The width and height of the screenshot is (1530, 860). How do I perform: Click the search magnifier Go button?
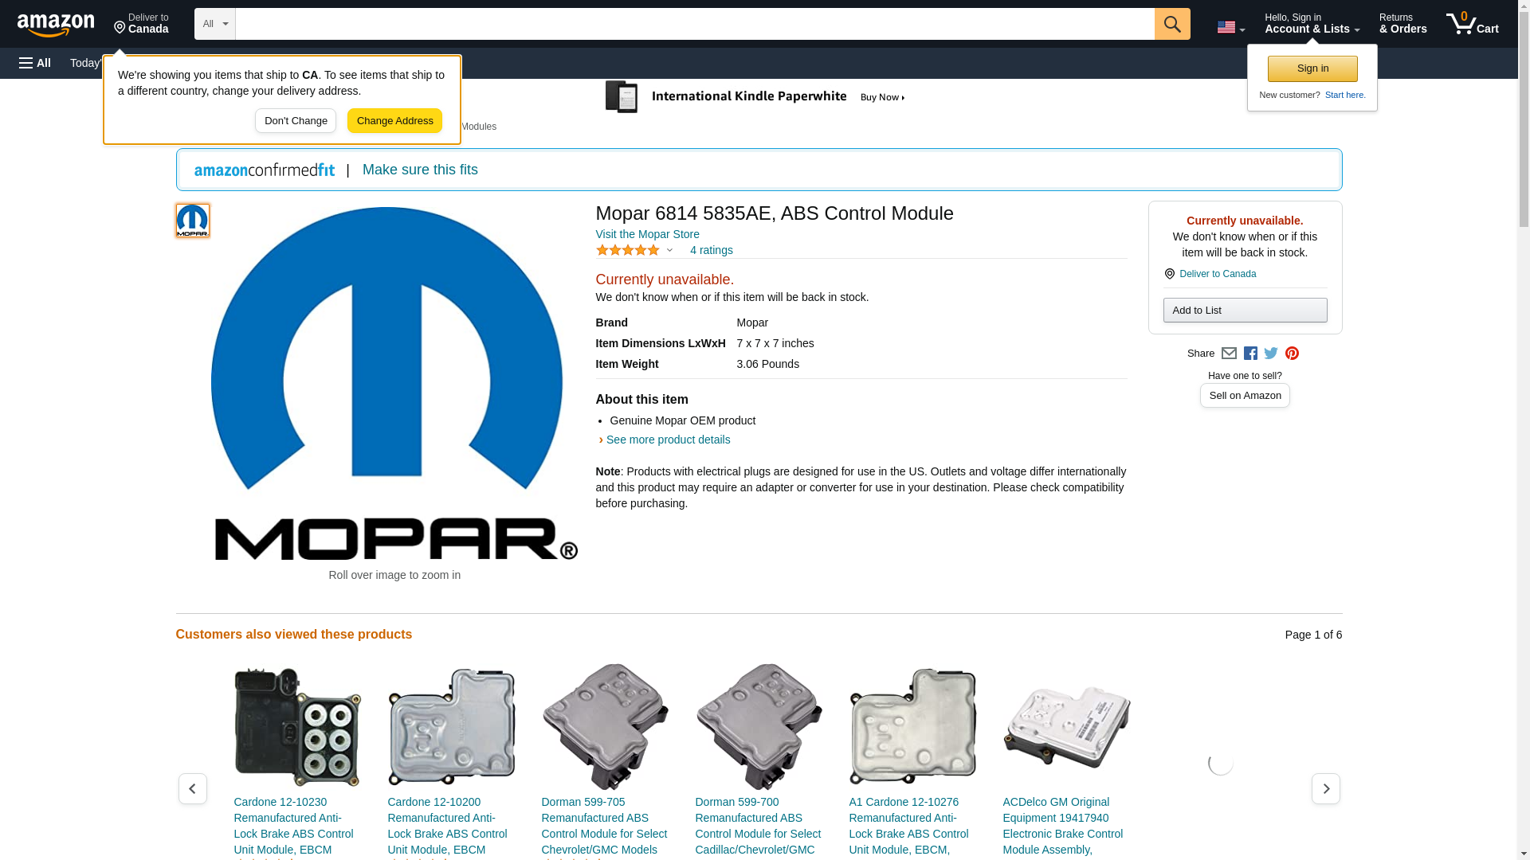tap(1171, 24)
